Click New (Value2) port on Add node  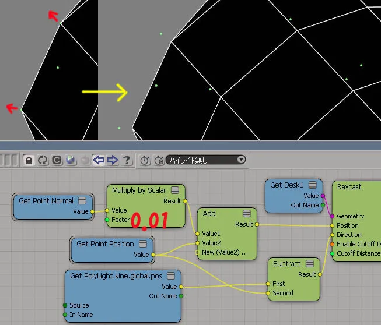tap(197, 252)
